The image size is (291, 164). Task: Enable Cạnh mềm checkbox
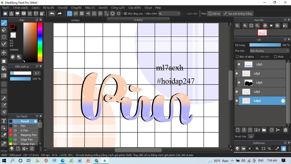[x=184, y=14]
